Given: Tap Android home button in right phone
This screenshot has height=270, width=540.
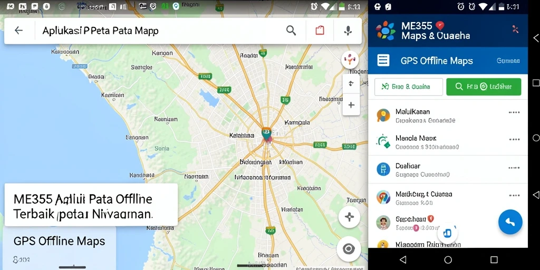Looking at the screenshot, I should pos(448,259).
